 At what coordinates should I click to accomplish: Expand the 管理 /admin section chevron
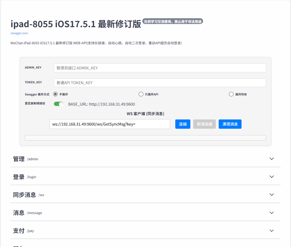tap(272, 159)
